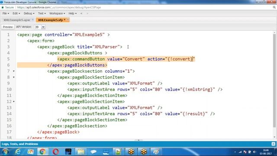Open the Logs, Tests, and Problems panel
The width and height of the screenshot is (277, 156).
coord(20,144)
